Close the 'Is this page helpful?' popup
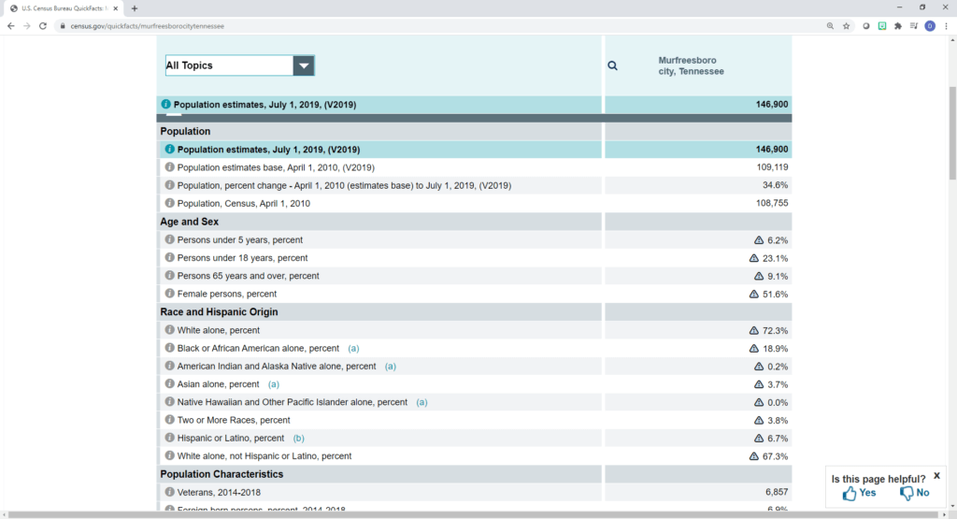 [x=936, y=476]
